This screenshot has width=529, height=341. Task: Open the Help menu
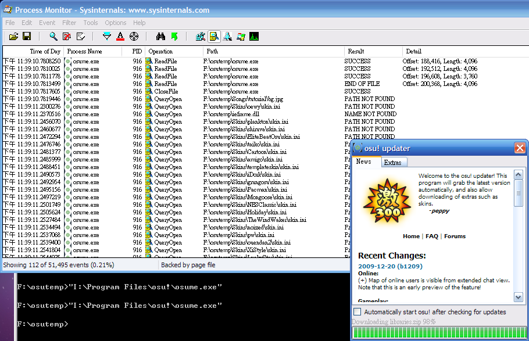pyautogui.click(x=139, y=23)
